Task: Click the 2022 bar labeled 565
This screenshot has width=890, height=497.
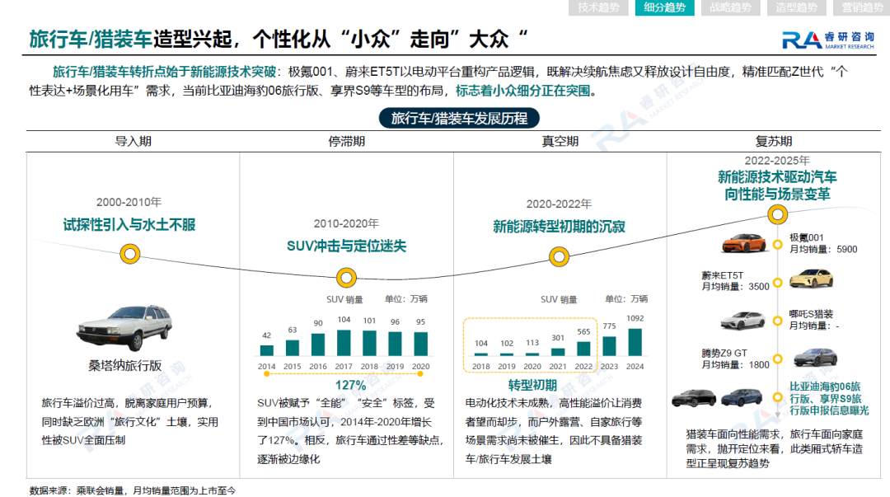Action: pyautogui.click(x=583, y=349)
